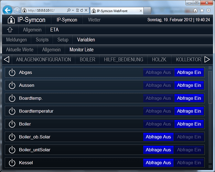Open the Setup tab
The image size is (215, 172).
pyautogui.click(x=63, y=40)
